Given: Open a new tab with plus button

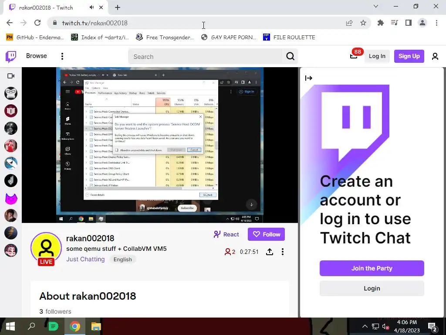Looking at the screenshot, I should pos(118,8).
